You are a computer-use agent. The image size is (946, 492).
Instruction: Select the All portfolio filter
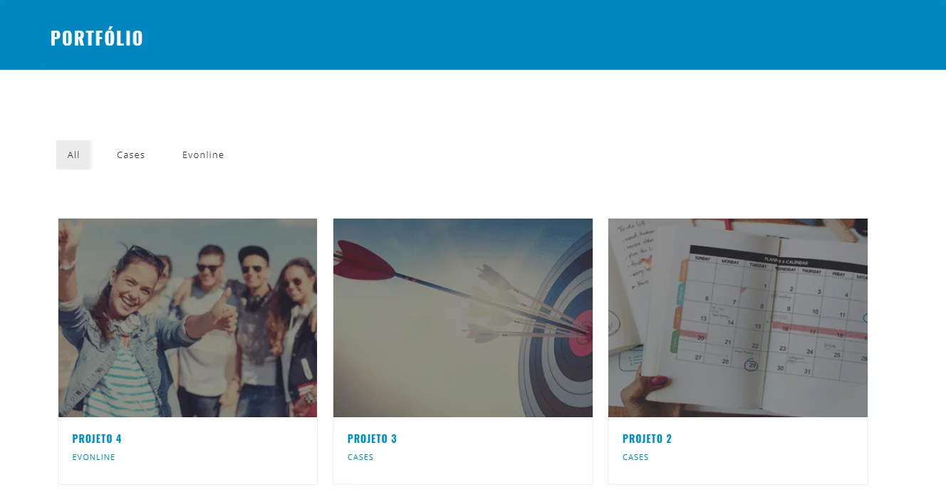pyautogui.click(x=73, y=155)
